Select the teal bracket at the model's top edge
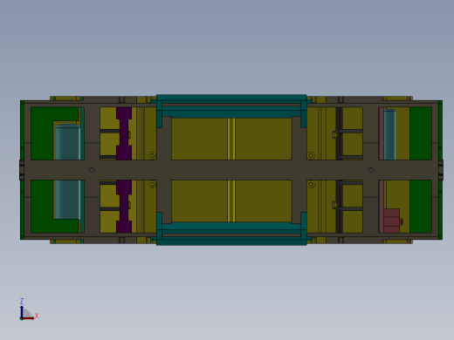 click(231, 105)
